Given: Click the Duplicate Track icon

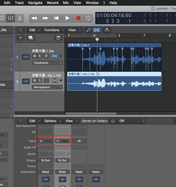Looking at the screenshot, I should pyautogui.click(x=31, y=38).
